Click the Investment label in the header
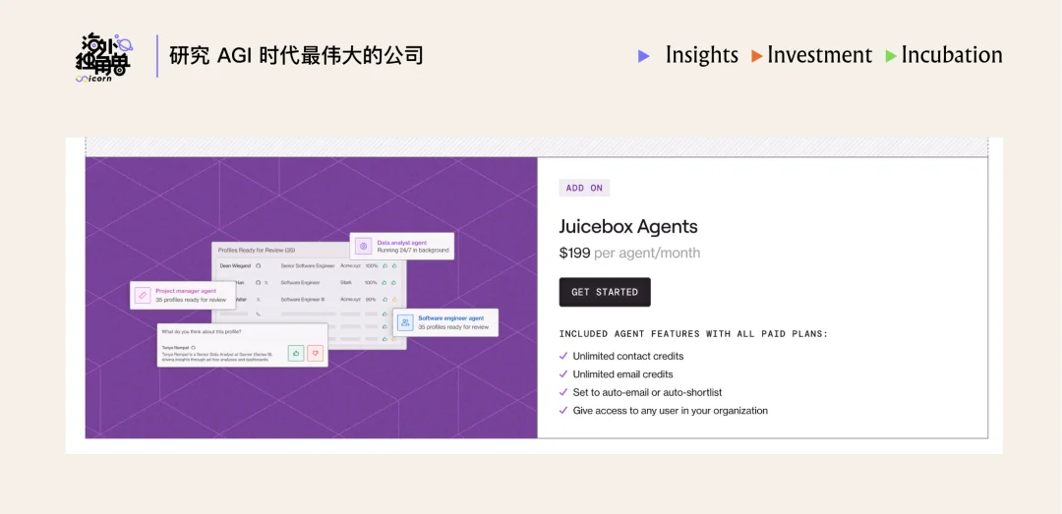Screen dimensions: 1062x514 [x=819, y=56]
